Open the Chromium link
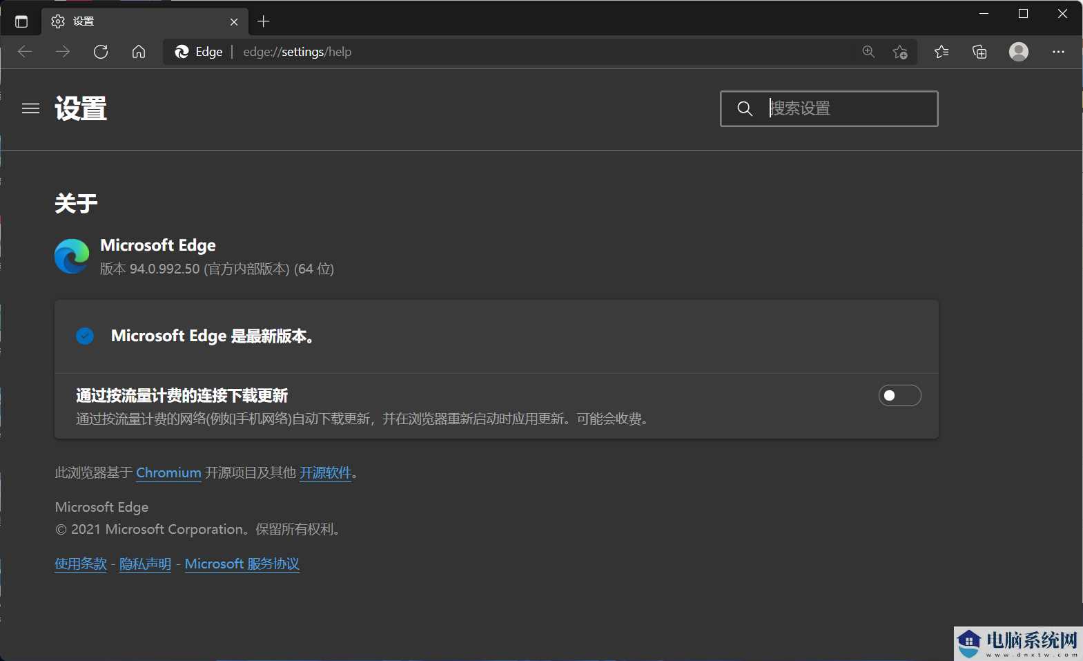The image size is (1083, 661). click(x=168, y=472)
